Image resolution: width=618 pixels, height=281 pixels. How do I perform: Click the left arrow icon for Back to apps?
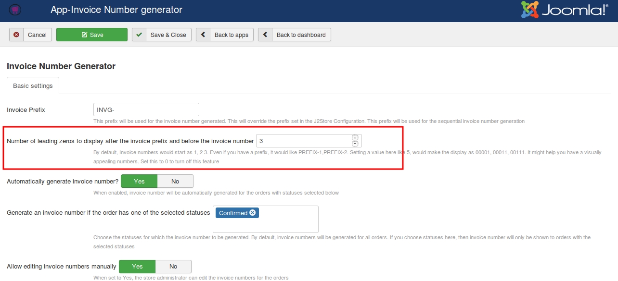point(203,35)
